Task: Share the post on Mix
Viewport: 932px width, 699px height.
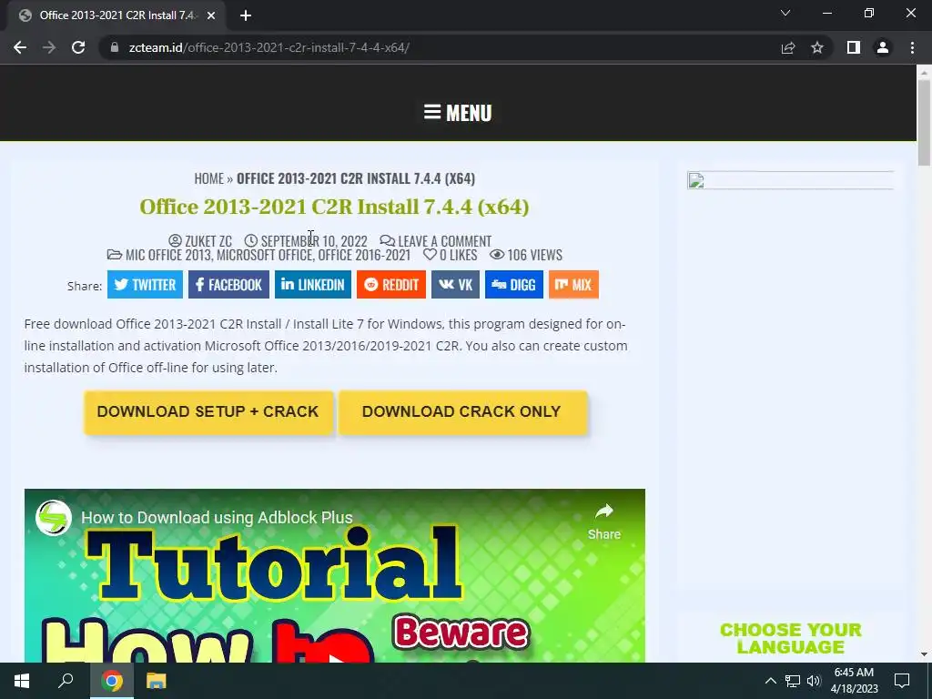Action: coord(573,285)
